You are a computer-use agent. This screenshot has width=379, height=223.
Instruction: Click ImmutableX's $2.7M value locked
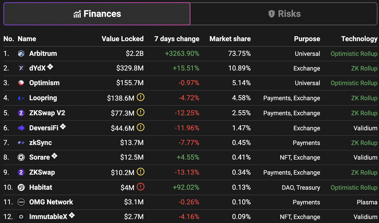pos(134,217)
